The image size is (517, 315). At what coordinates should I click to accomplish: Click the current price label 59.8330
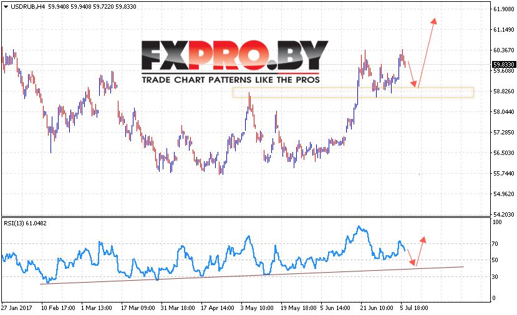click(504, 65)
